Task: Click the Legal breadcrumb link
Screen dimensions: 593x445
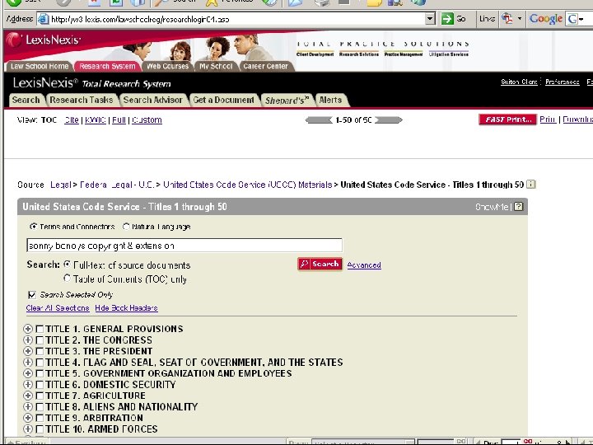Action: [x=60, y=185]
